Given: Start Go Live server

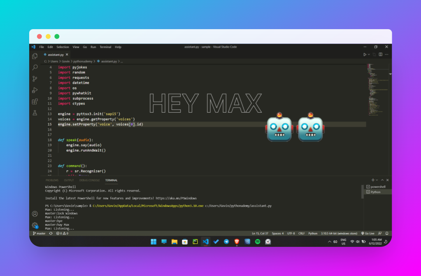Looking at the screenshot, I should click(368, 233).
